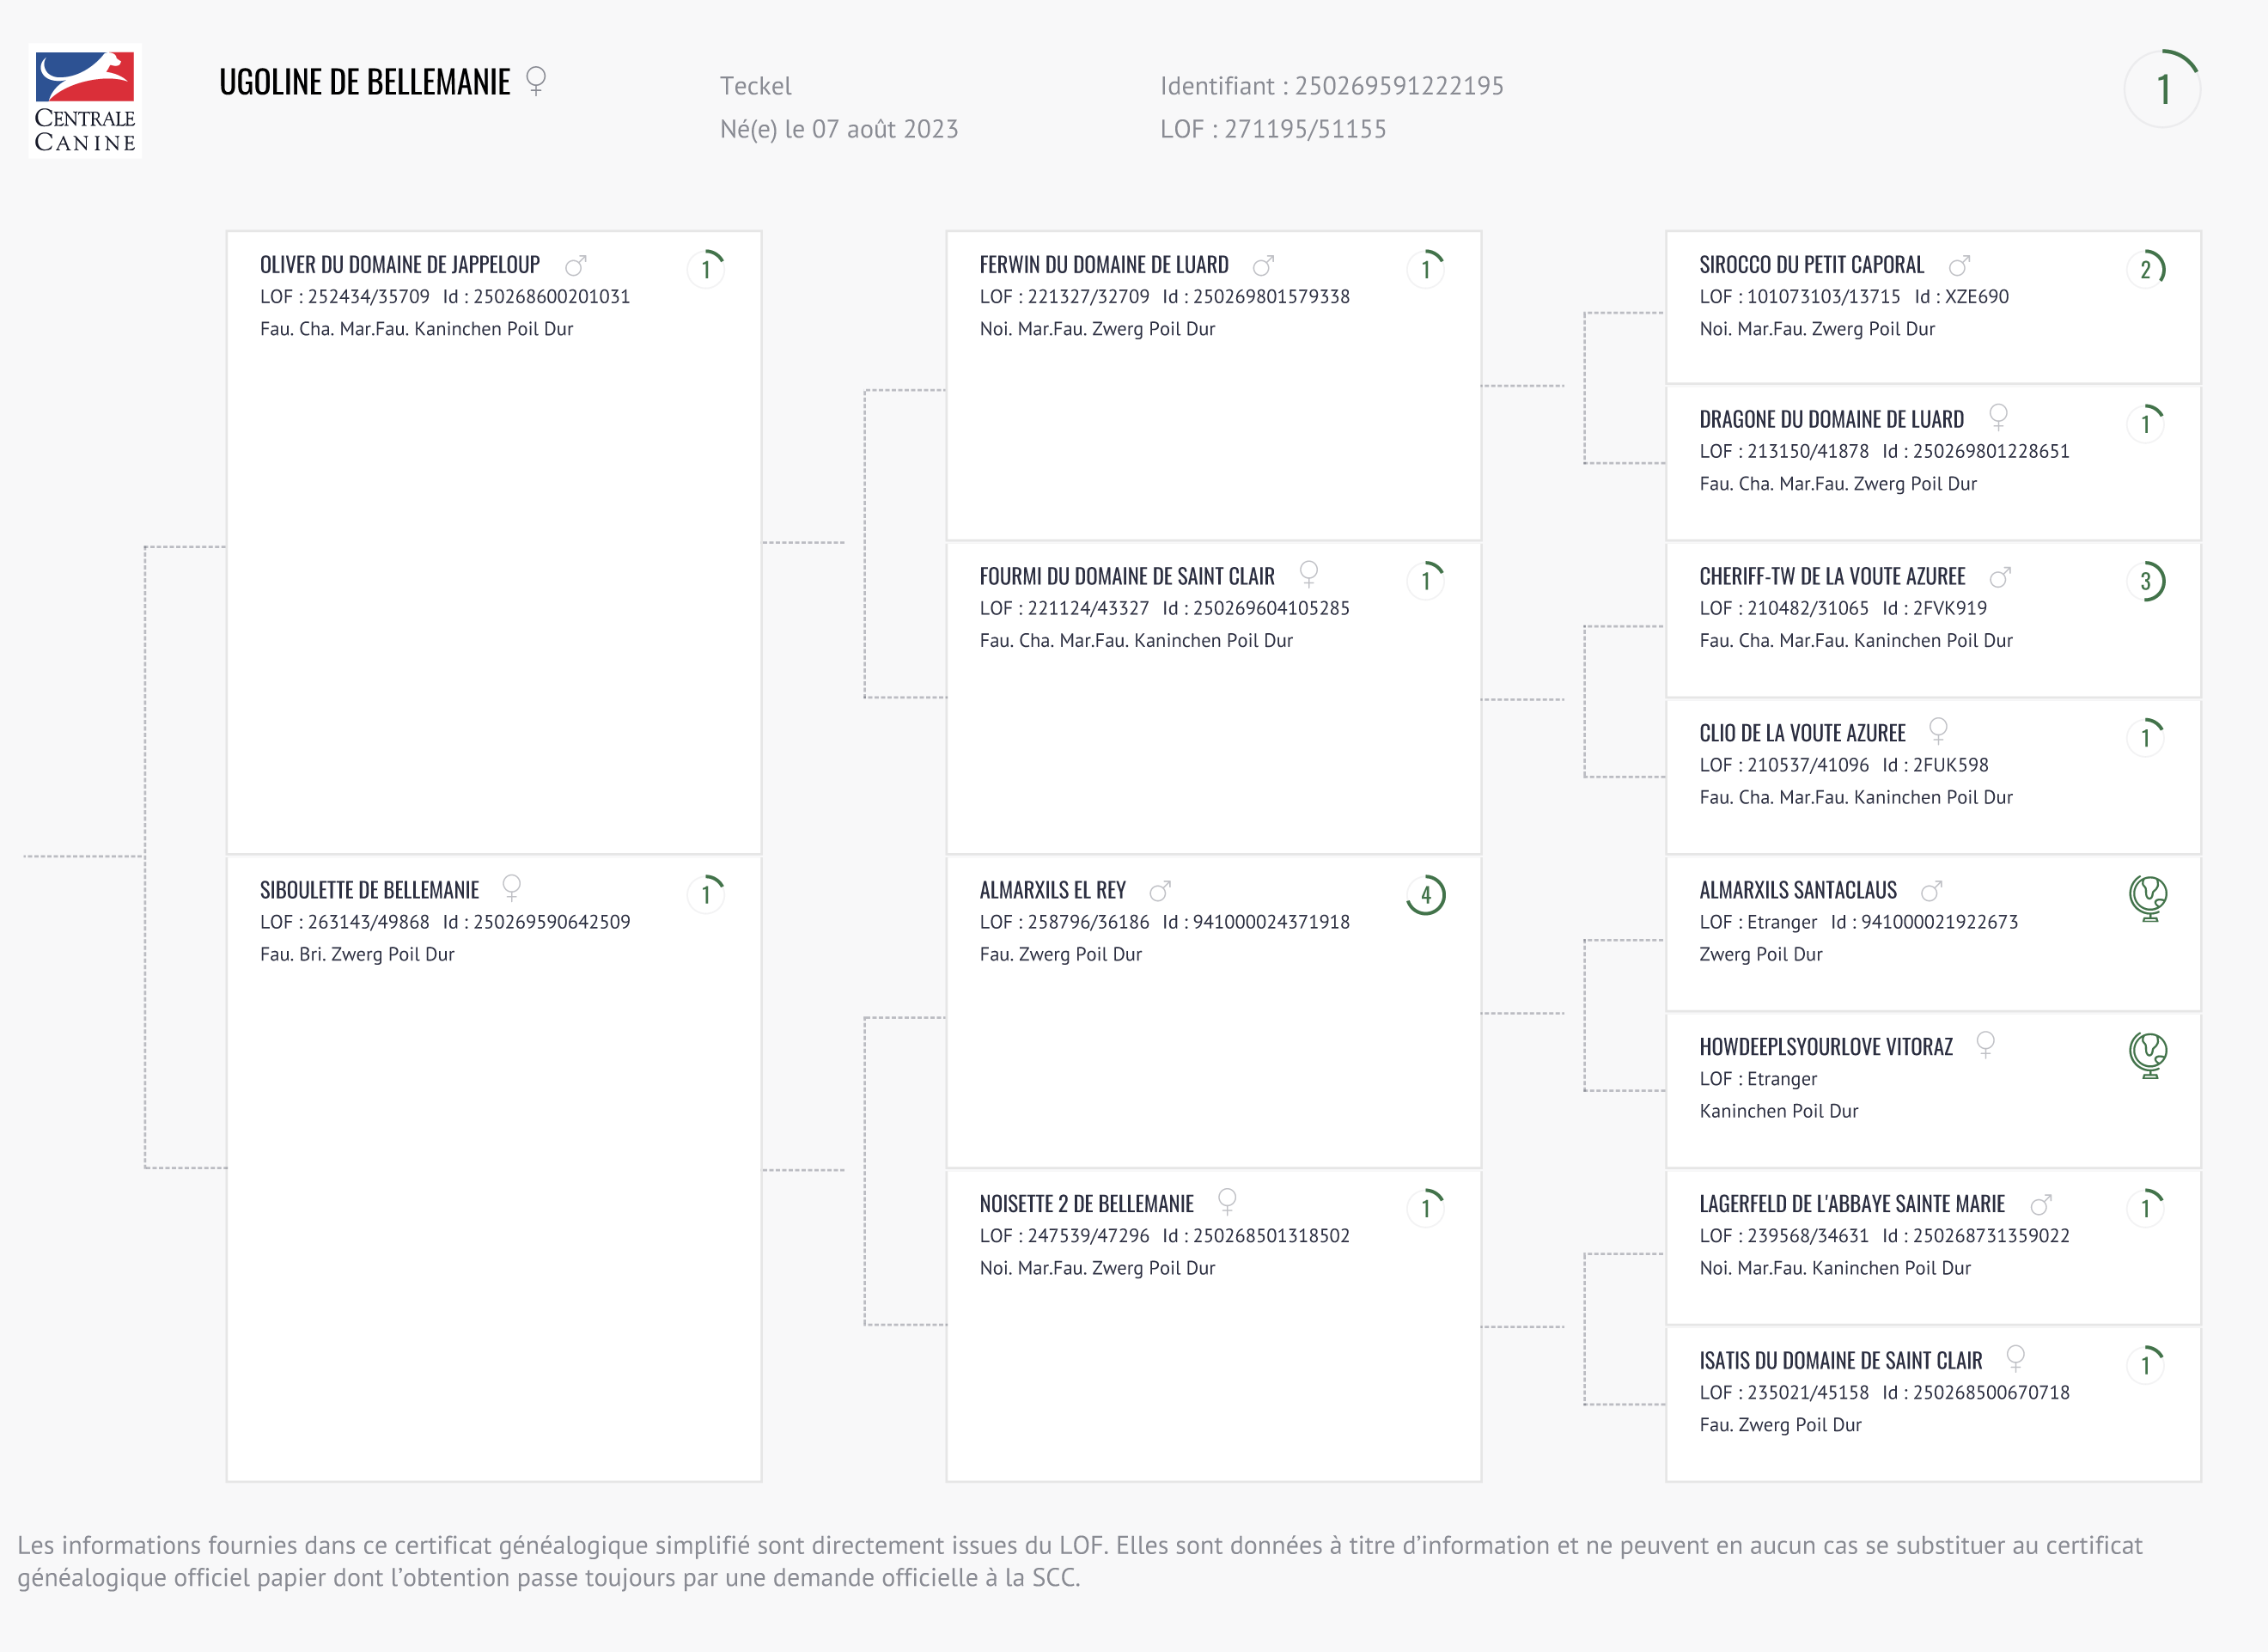
Task: Click the rating 1 badge on Noisette 2
Action: (x=1426, y=1208)
